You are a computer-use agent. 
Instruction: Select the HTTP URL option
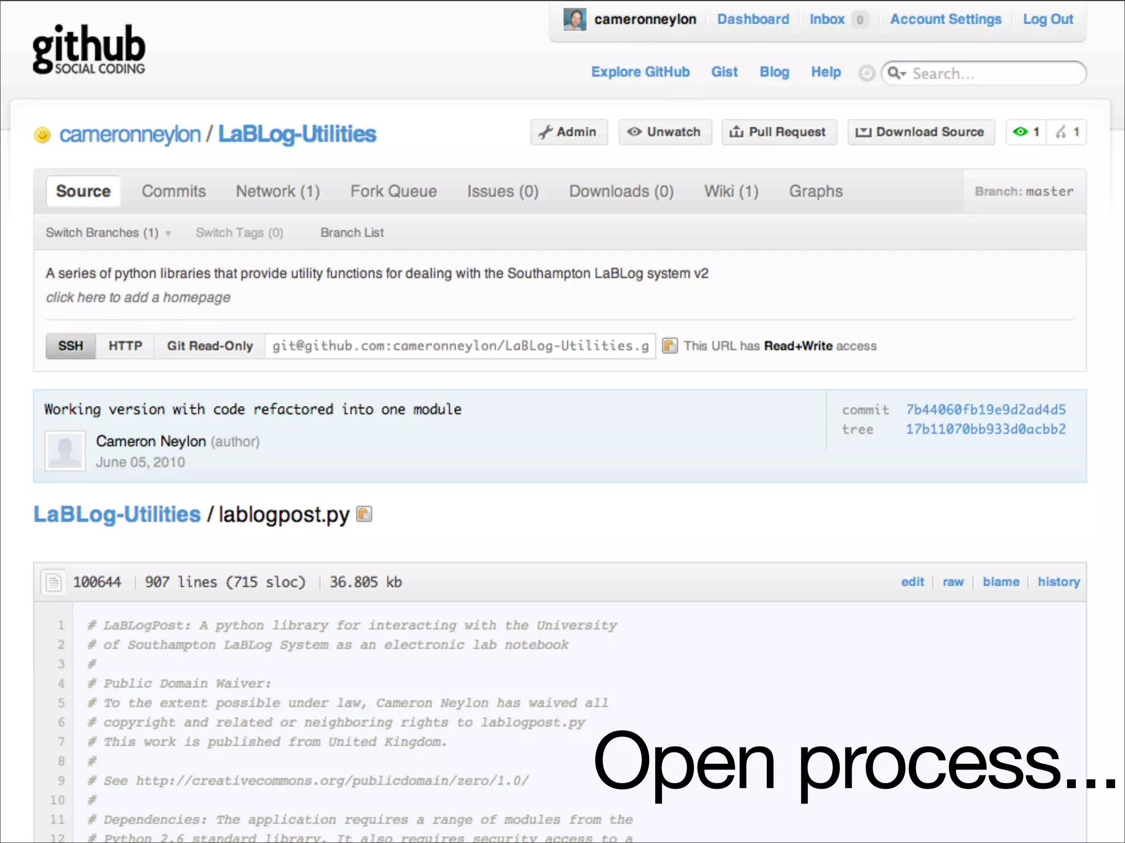pyautogui.click(x=125, y=346)
